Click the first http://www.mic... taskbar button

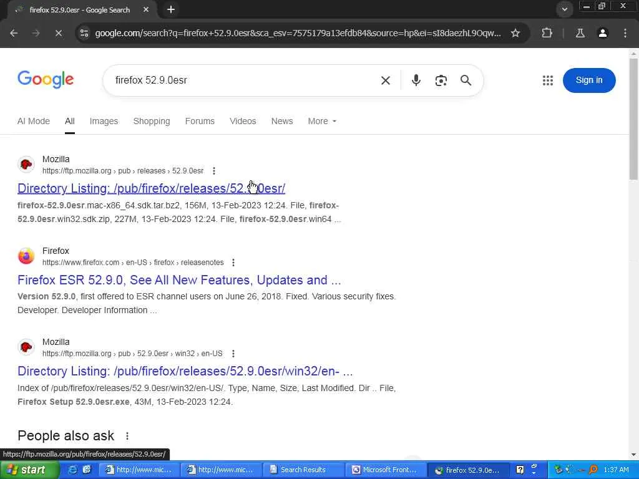click(139, 470)
